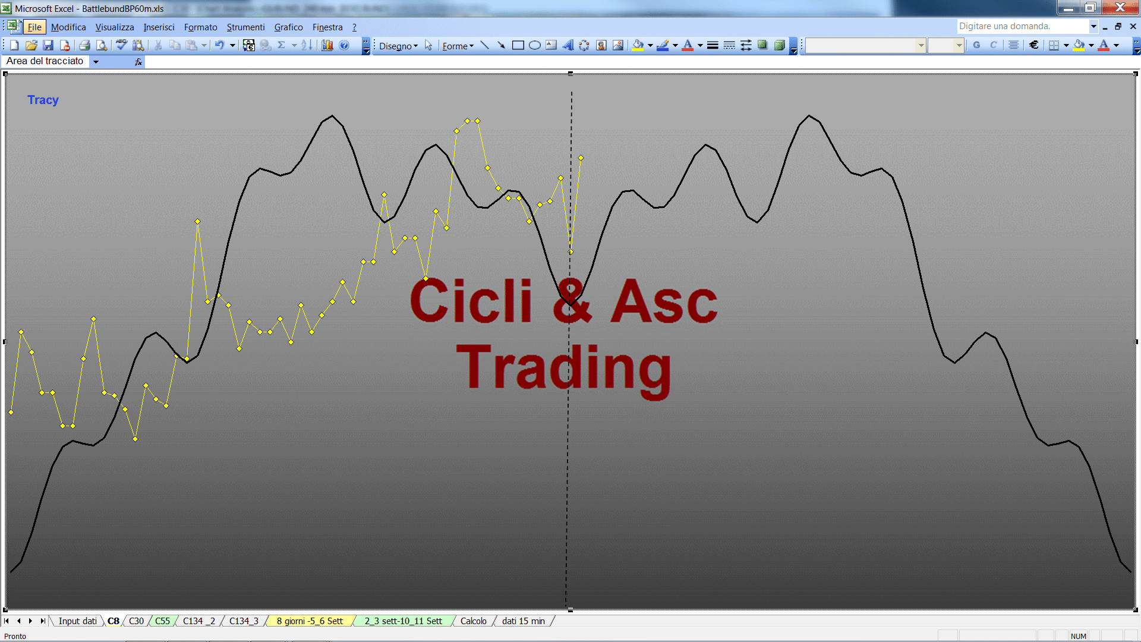Image resolution: width=1141 pixels, height=642 pixels.
Task: Expand the Undo history dropdown arrow
Action: pyautogui.click(x=232, y=45)
